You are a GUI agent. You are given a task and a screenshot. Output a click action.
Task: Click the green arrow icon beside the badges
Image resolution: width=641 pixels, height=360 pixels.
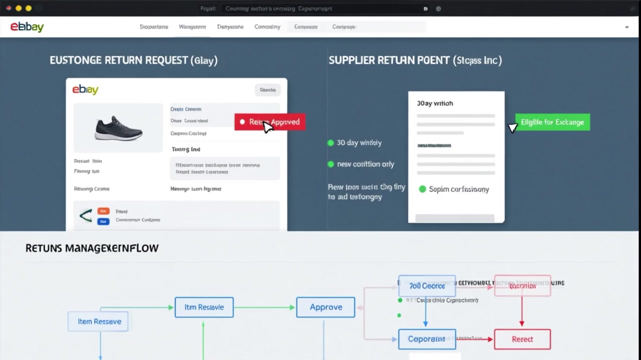(x=86, y=215)
